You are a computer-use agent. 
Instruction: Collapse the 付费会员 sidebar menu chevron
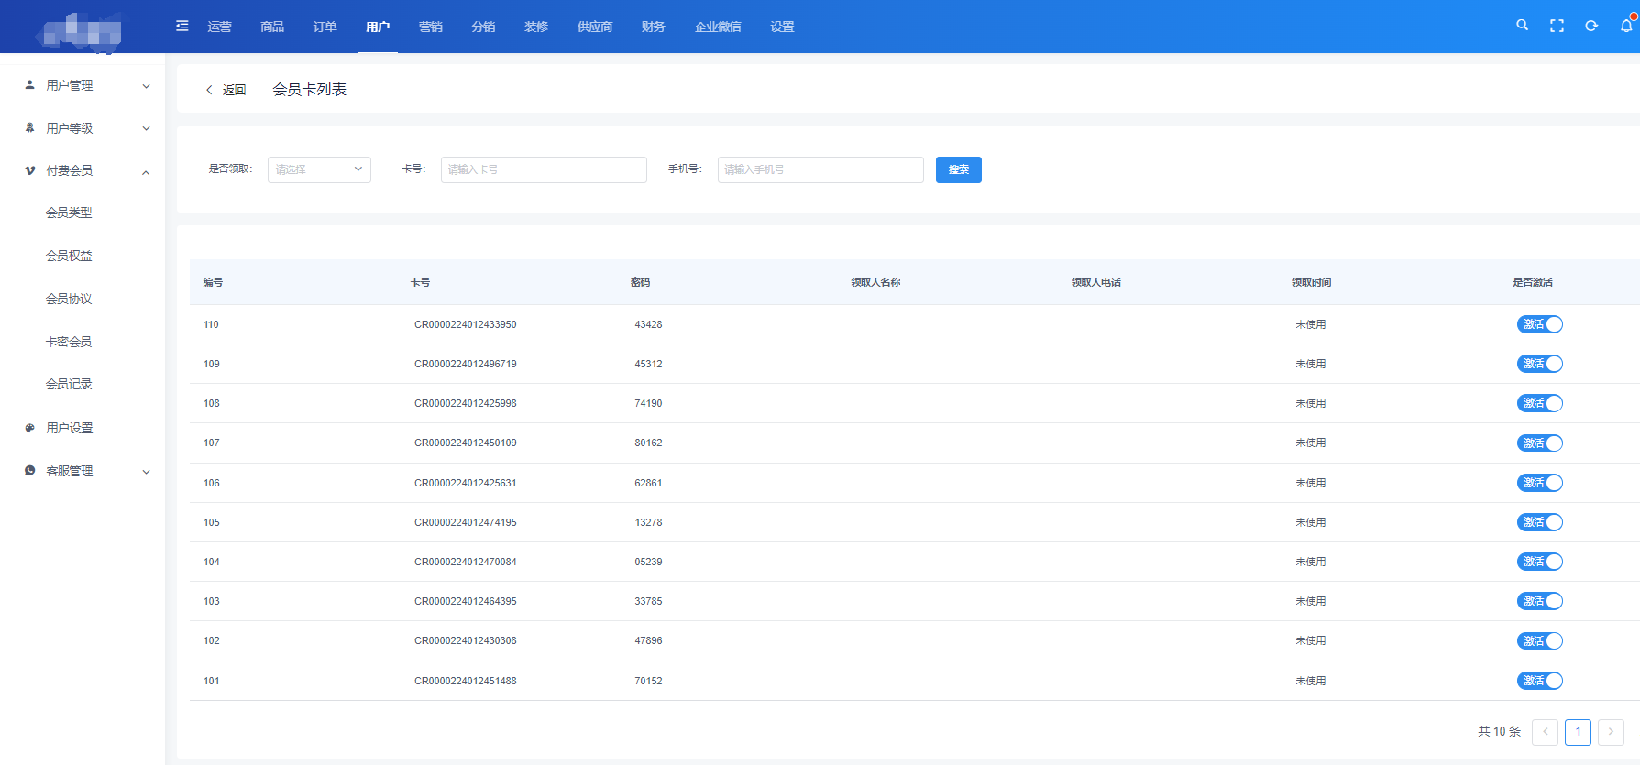click(146, 171)
